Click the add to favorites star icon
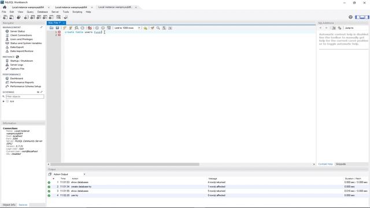This screenshot has height=208, width=370. (x=145, y=28)
